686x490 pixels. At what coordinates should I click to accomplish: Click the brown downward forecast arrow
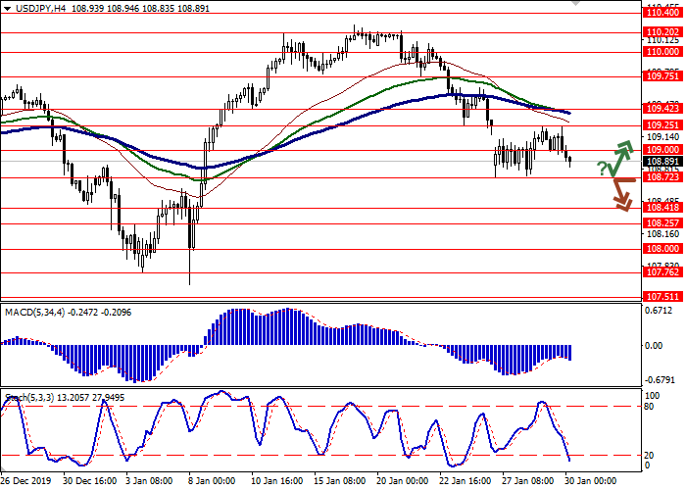(x=620, y=194)
